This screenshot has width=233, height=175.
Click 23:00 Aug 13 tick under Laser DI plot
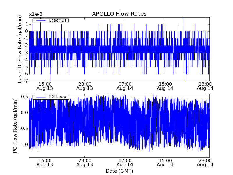(84, 86)
